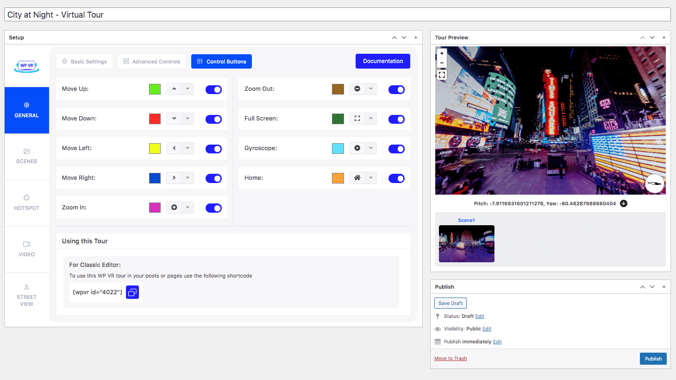Select the Control Buttons tab
This screenshot has width=676, height=380.
click(221, 62)
